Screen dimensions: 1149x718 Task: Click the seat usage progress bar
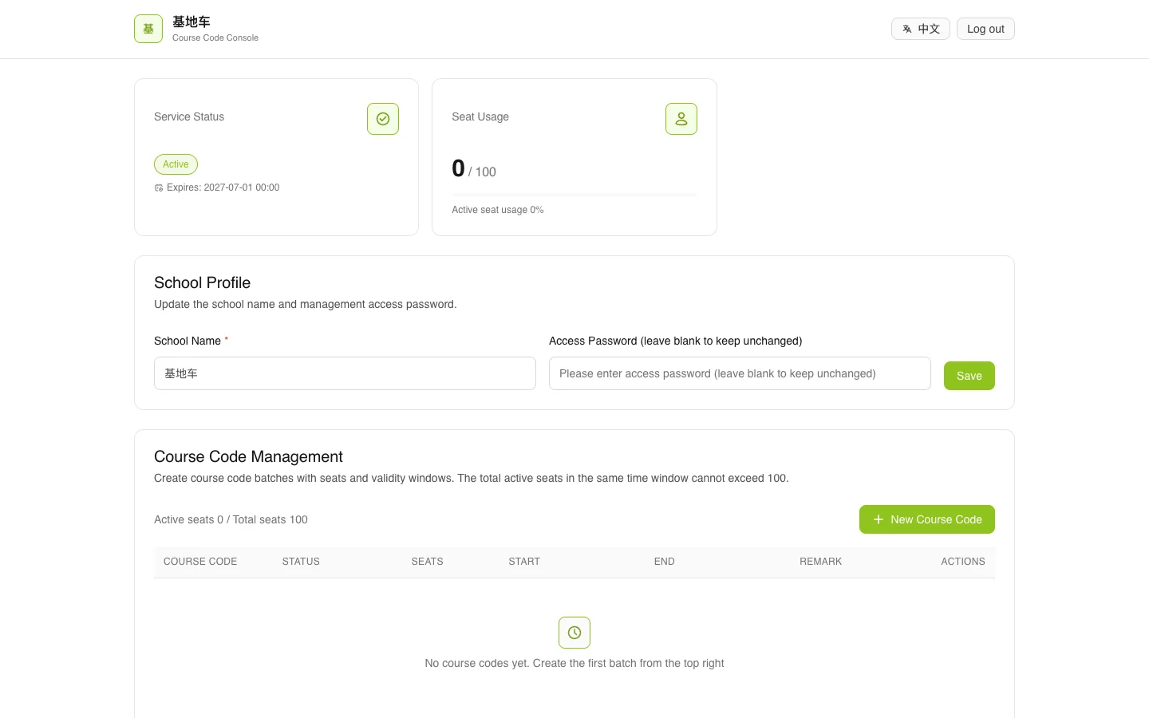click(x=574, y=195)
